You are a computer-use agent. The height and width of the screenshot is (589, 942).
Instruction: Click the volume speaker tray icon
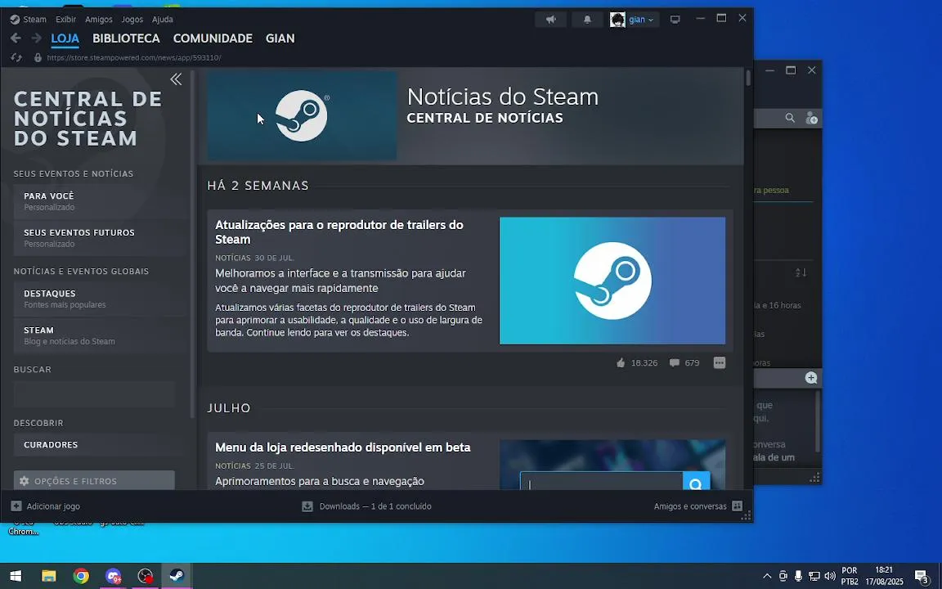(830, 577)
